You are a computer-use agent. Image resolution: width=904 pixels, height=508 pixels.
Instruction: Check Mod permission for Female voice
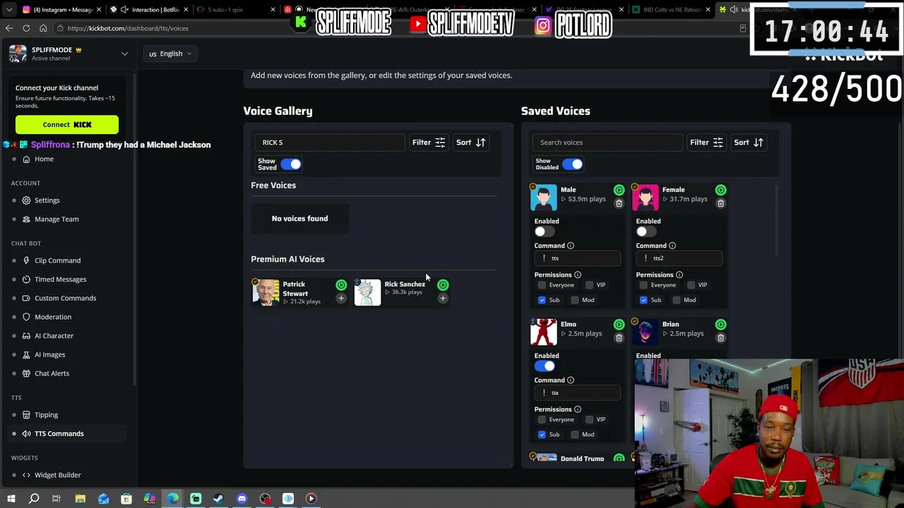tap(677, 300)
